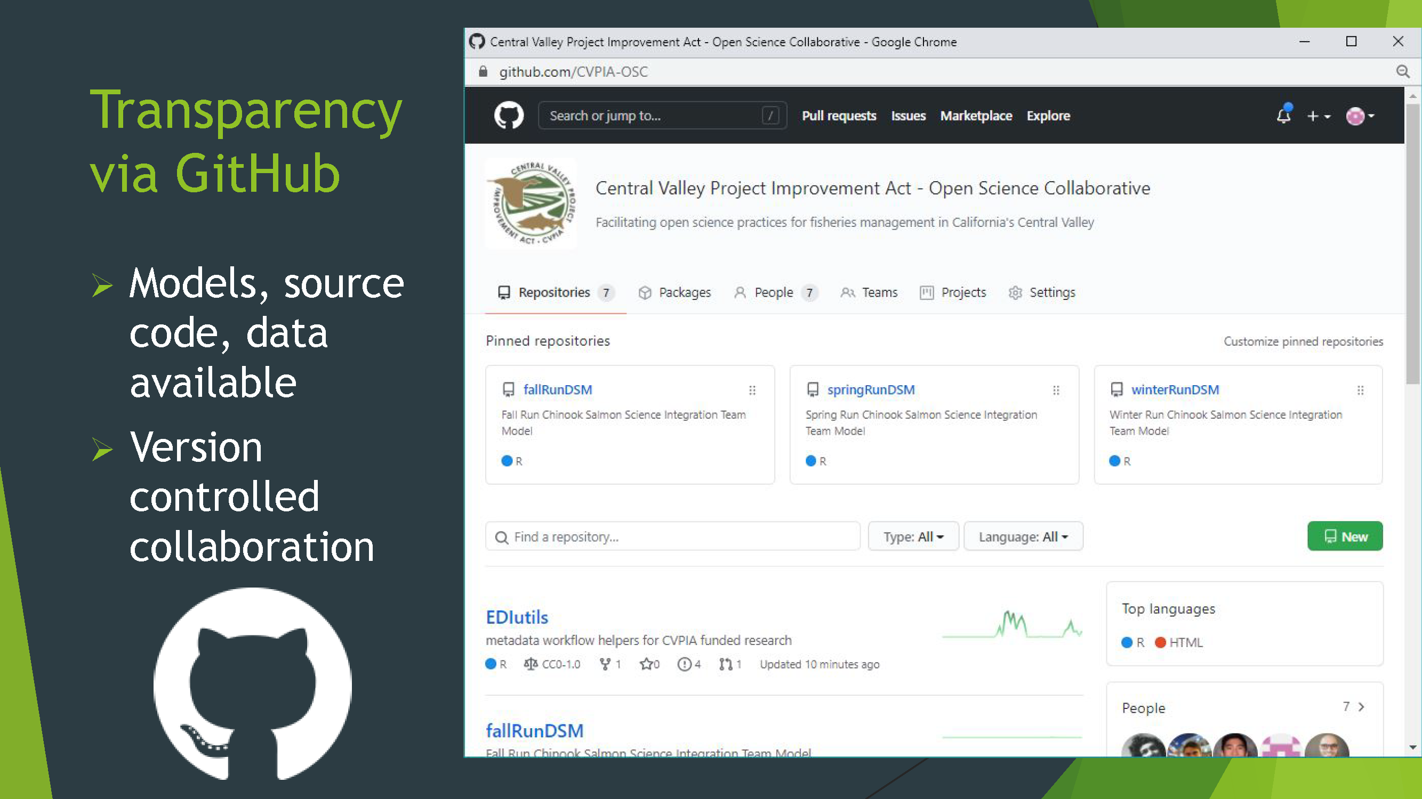Click the drag handle on fallRunDSM card

point(752,390)
